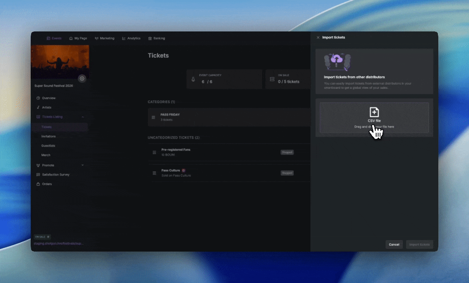This screenshot has height=283, width=469.
Task: Click the drag handle of Pass Friday category
Action: pyautogui.click(x=153, y=118)
